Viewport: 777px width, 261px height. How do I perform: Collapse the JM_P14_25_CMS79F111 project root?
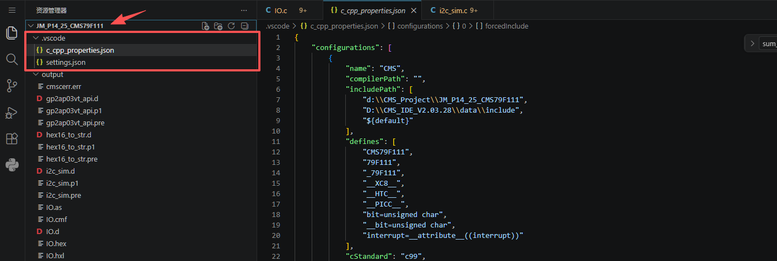pos(31,26)
